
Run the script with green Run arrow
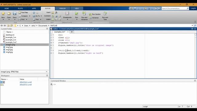pos(77,13)
